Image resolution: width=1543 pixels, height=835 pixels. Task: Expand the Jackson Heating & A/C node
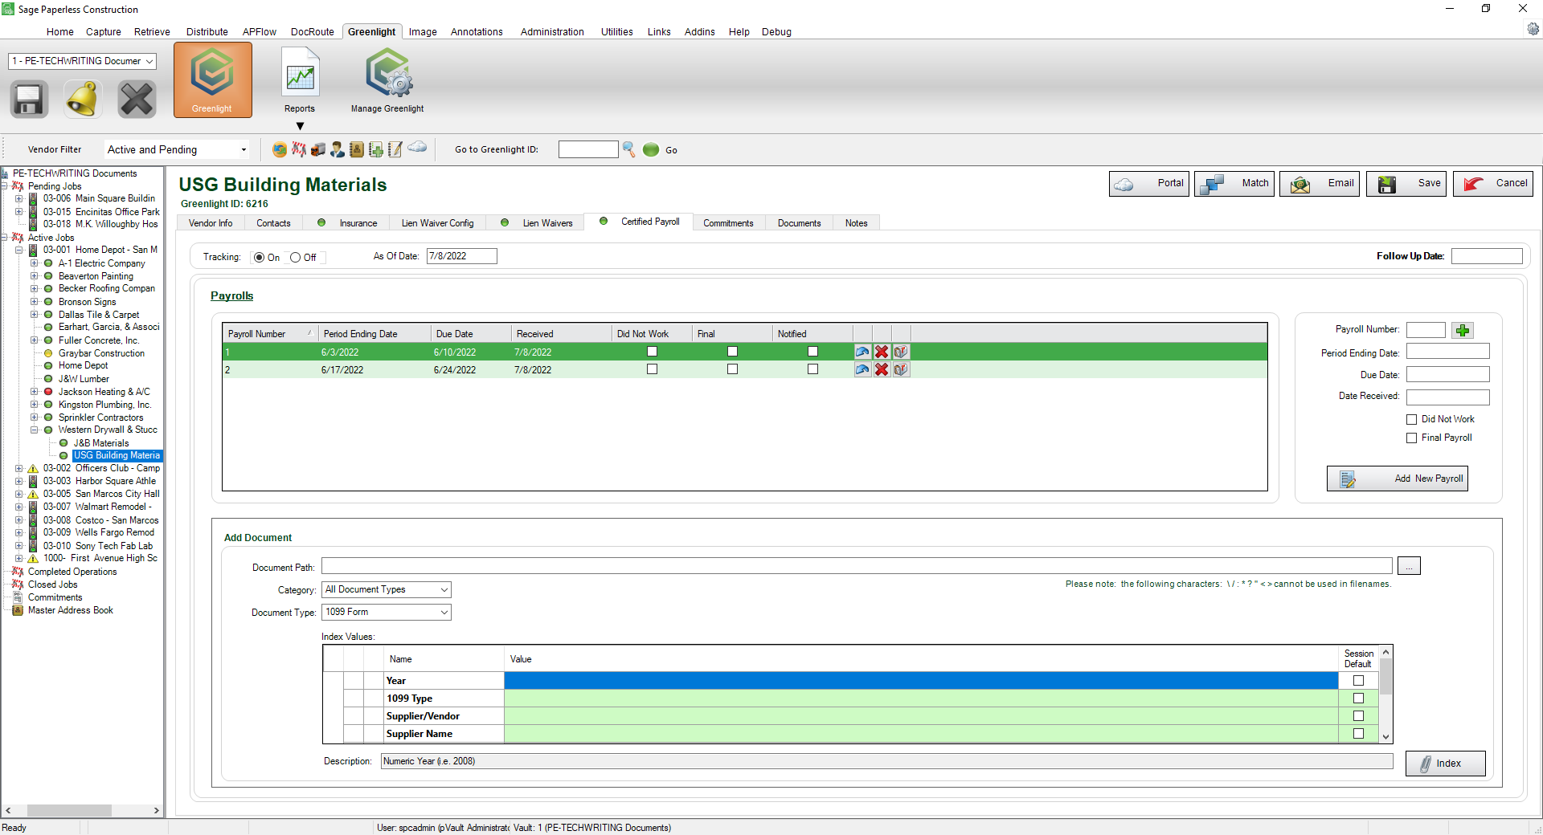[x=35, y=392]
